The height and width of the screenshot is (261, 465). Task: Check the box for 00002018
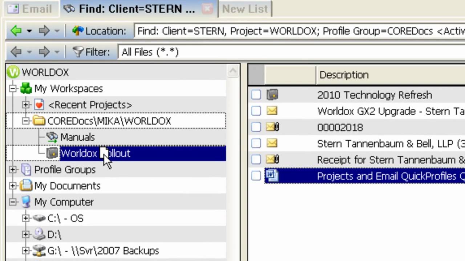click(x=256, y=127)
